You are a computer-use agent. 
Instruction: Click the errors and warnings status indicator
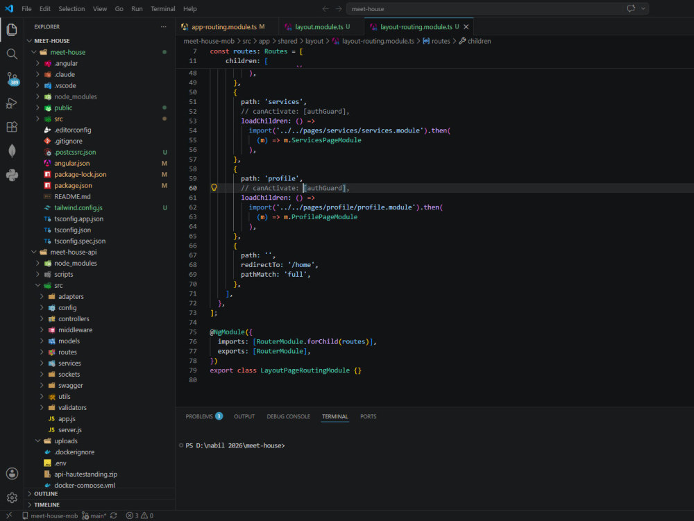[139, 515]
